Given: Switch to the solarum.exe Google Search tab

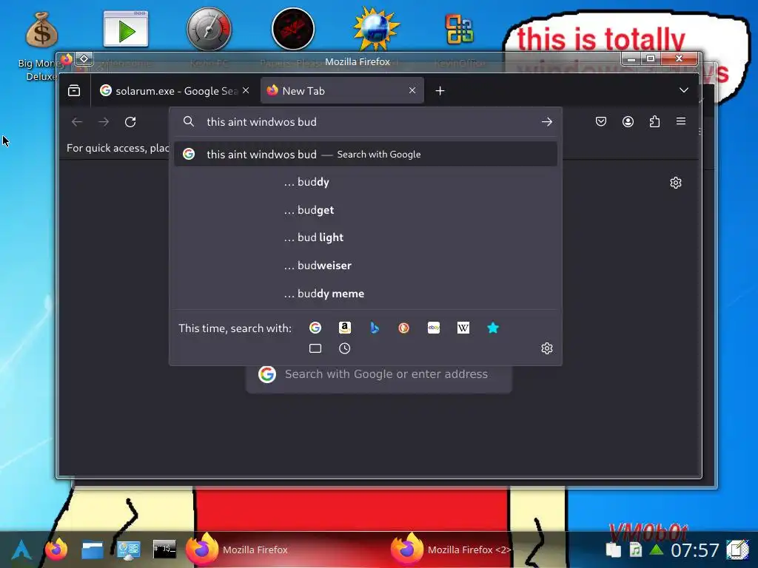Looking at the screenshot, I should coord(174,90).
